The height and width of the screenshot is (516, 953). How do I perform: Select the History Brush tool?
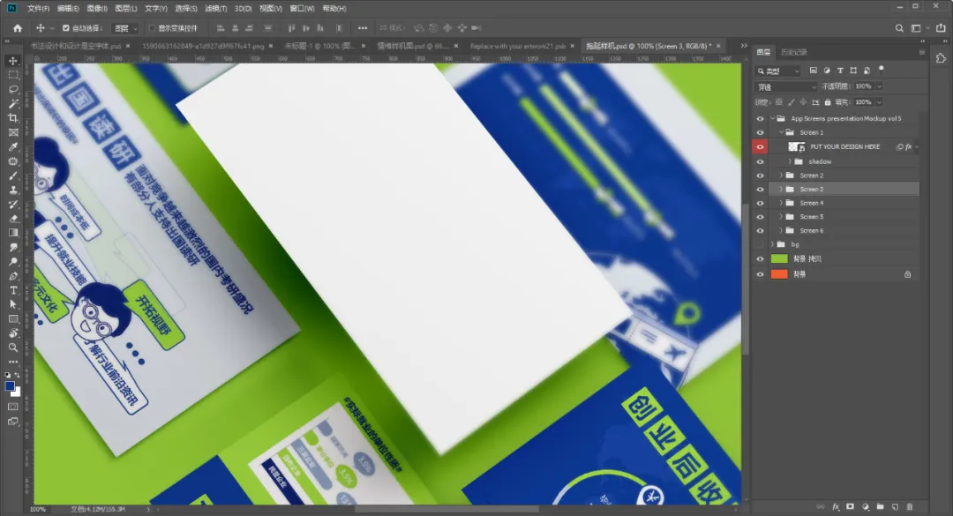[x=12, y=205]
